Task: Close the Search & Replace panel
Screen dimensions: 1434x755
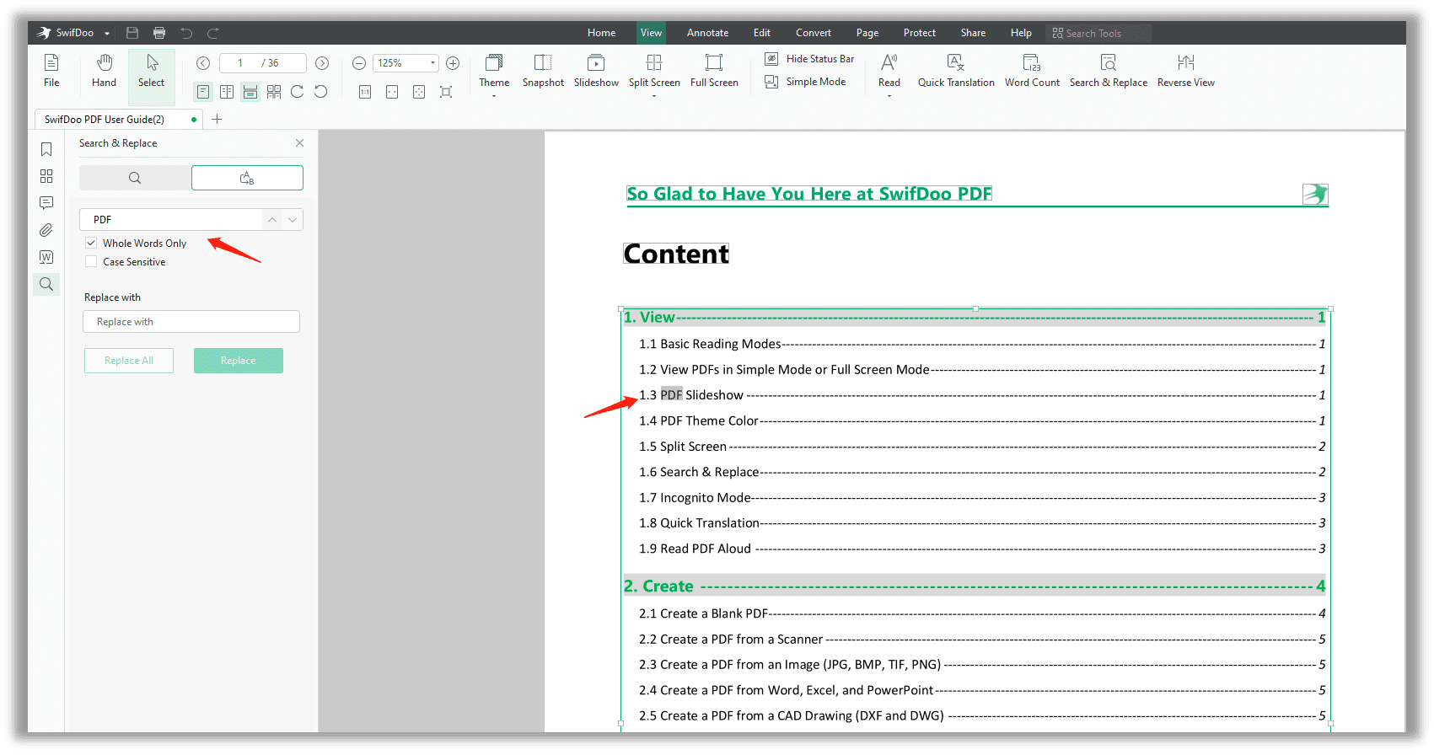Action: click(x=299, y=143)
